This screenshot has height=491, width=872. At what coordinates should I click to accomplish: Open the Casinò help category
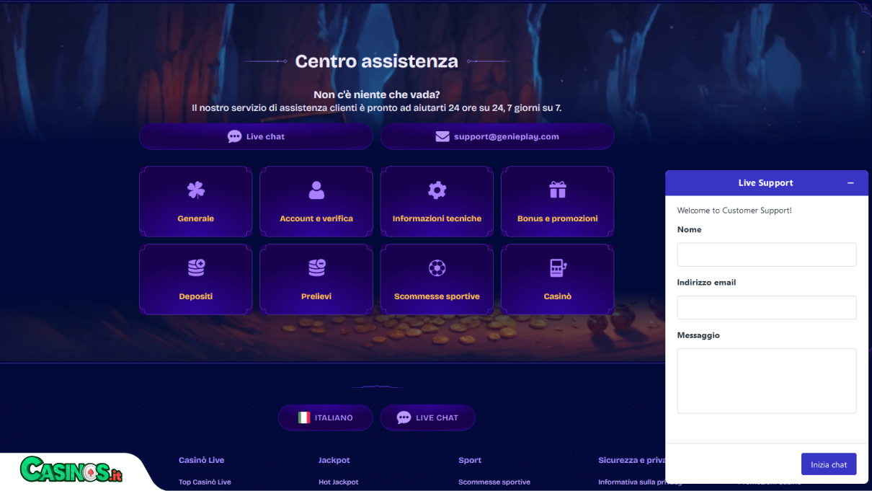(x=558, y=280)
